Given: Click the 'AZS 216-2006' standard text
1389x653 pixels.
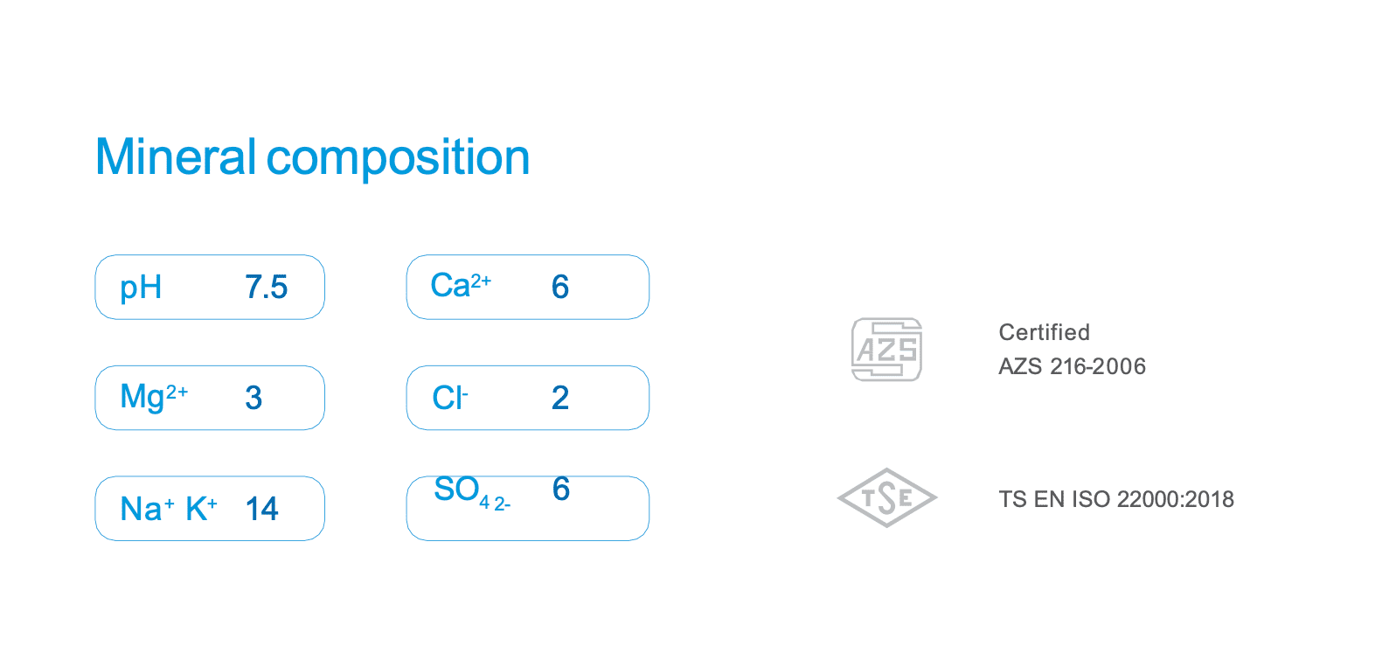Looking at the screenshot, I should (x=1072, y=366).
